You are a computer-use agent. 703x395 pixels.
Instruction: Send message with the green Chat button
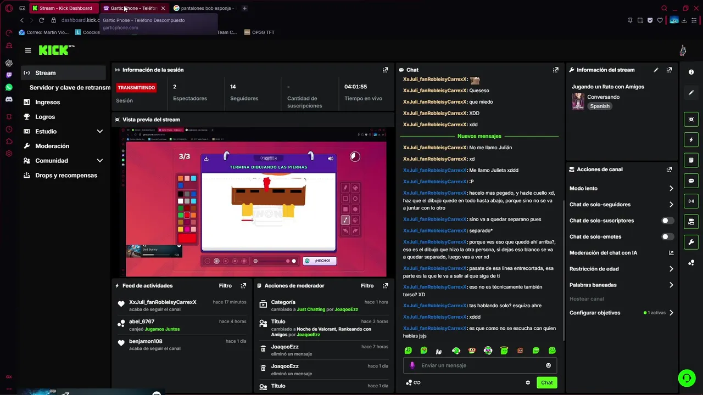point(547,383)
